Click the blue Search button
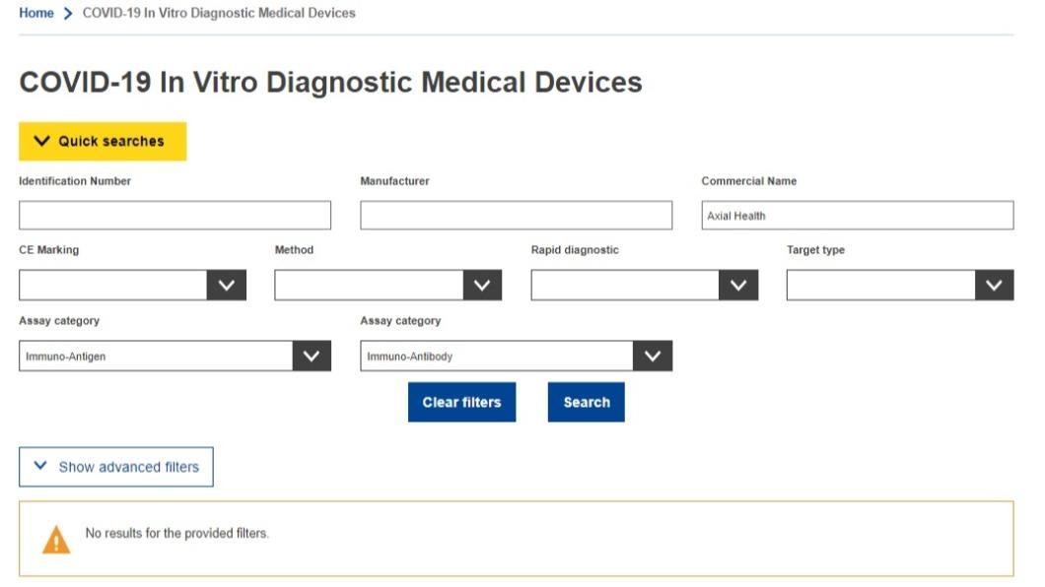This screenshot has height=587, width=1045. coord(587,402)
